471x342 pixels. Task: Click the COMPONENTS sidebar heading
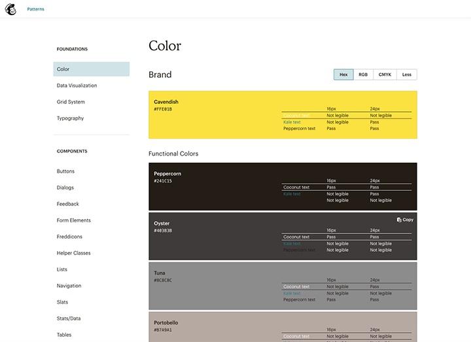click(x=72, y=151)
